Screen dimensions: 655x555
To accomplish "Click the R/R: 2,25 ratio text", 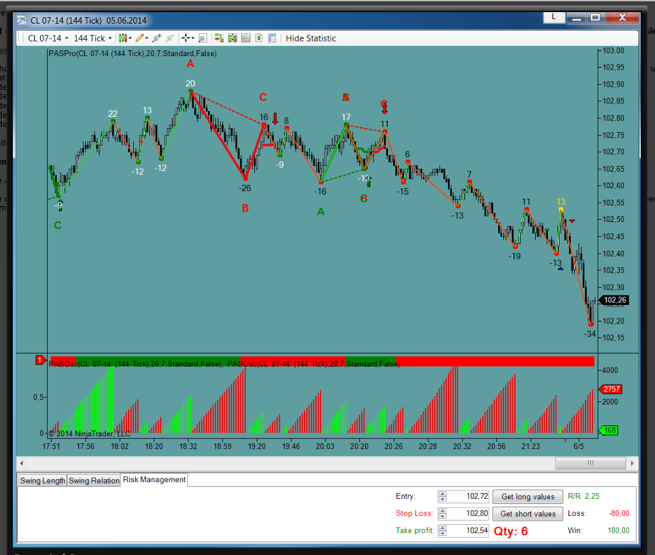I will point(584,496).
